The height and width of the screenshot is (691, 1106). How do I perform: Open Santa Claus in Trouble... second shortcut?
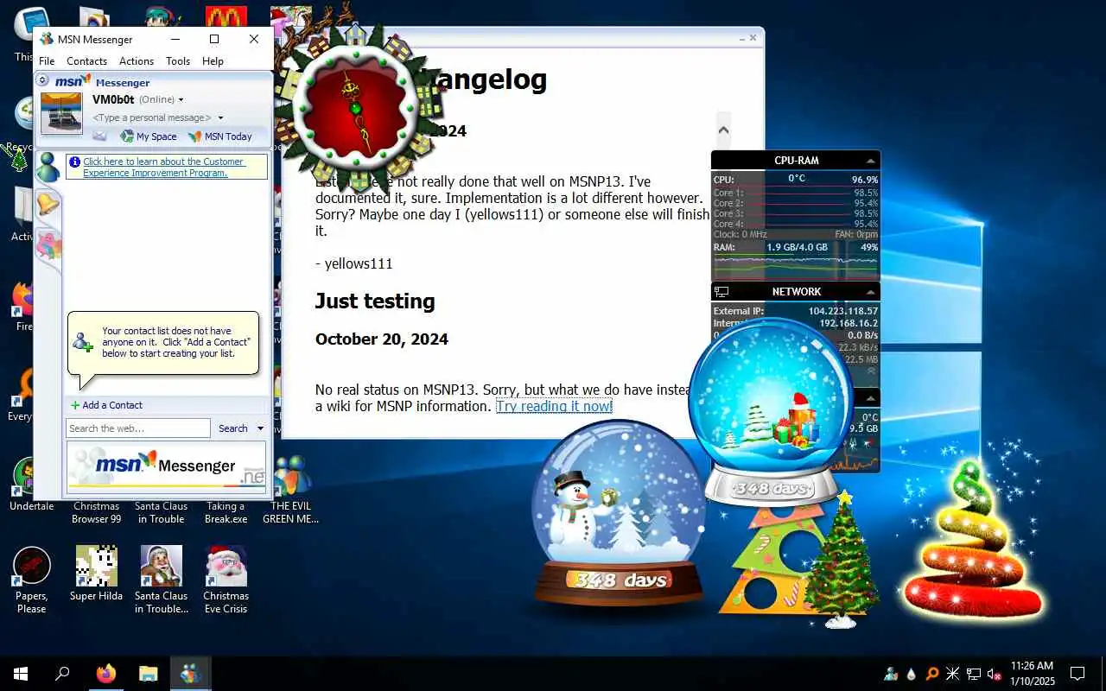coord(162,580)
